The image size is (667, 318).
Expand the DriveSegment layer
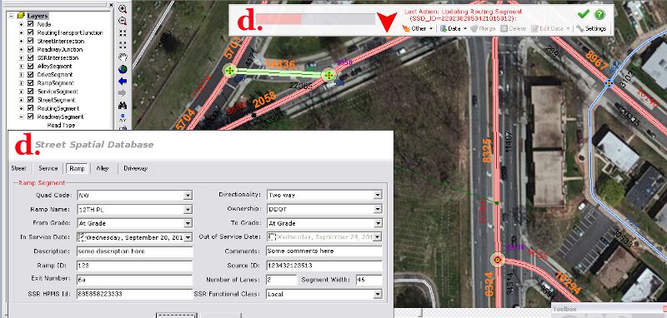coord(22,75)
